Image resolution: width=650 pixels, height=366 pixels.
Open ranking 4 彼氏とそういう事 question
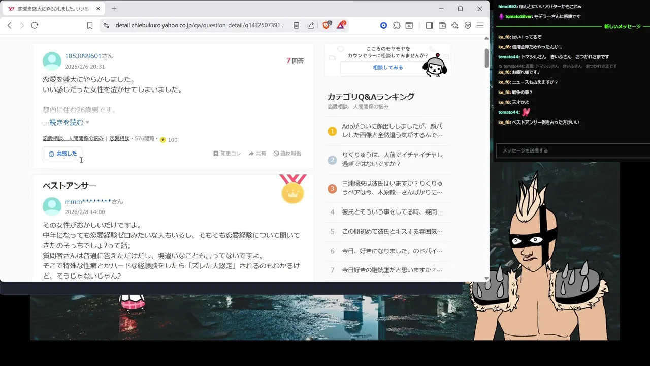pyautogui.click(x=393, y=212)
